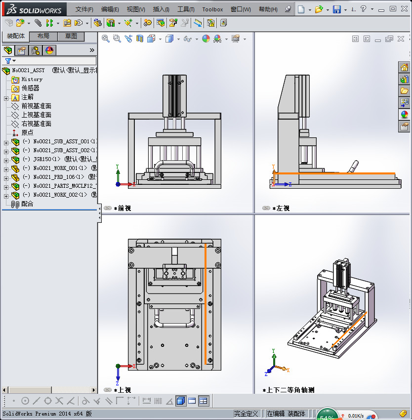
Task: Click the Zoom to Fit magnifier icon
Action: coord(105,39)
